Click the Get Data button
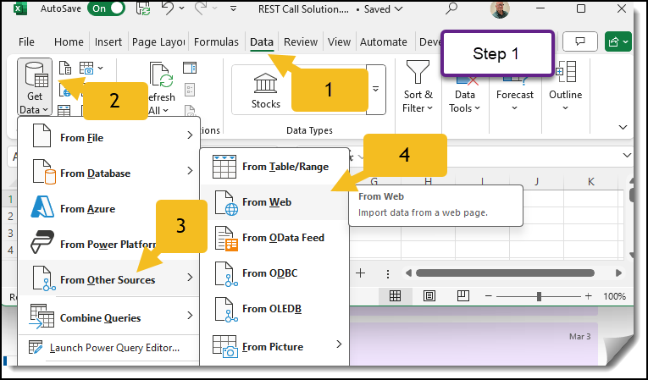Image resolution: width=648 pixels, height=380 pixels. tap(35, 87)
